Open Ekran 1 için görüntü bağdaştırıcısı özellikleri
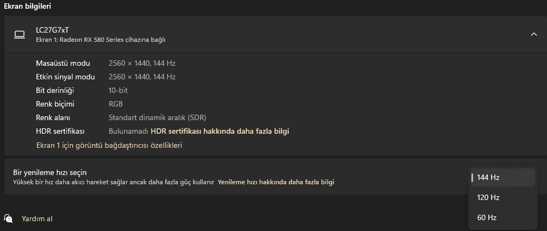The image size is (547, 231). (x=109, y=145)
